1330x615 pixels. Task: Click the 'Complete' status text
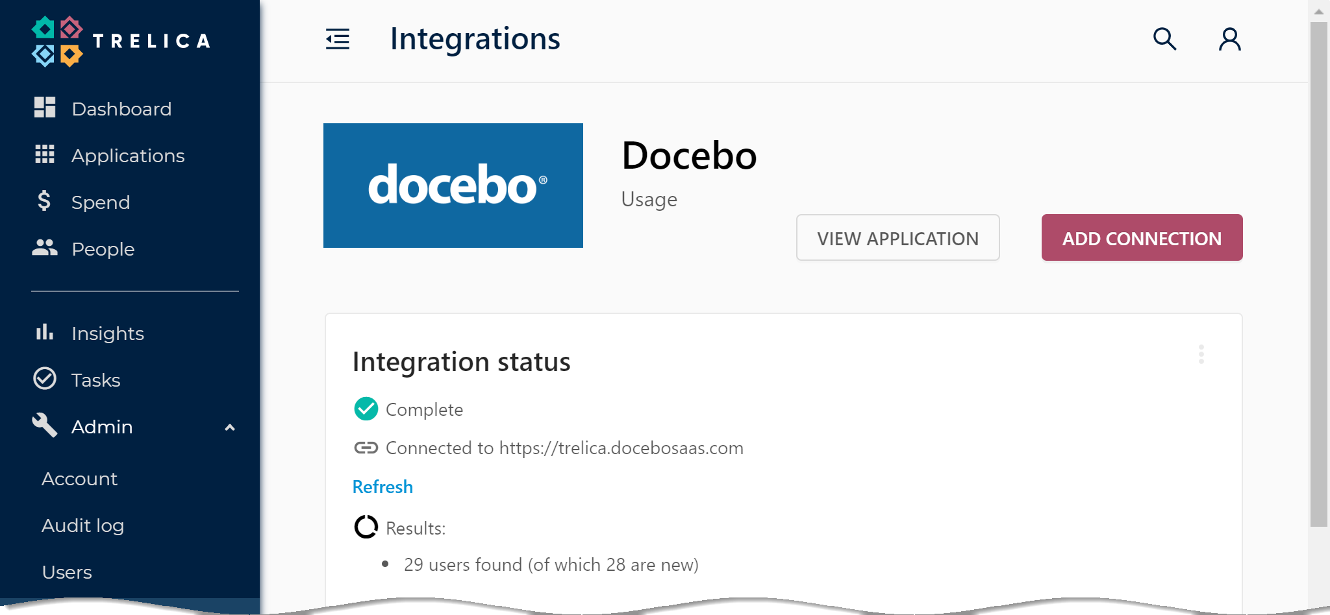[424, 410]
